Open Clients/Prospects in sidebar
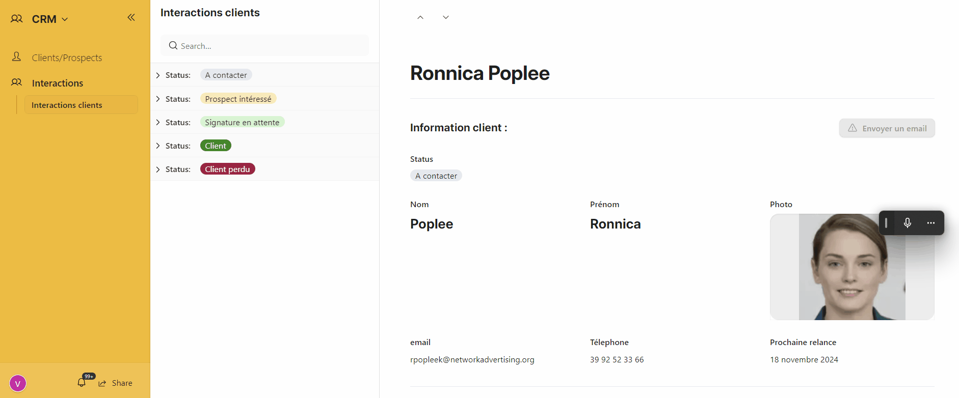The image size is (959, 398). pos(67,58)
